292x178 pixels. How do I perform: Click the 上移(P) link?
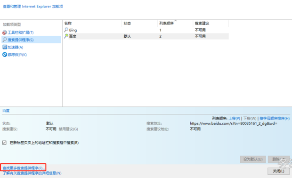[234, 118]
